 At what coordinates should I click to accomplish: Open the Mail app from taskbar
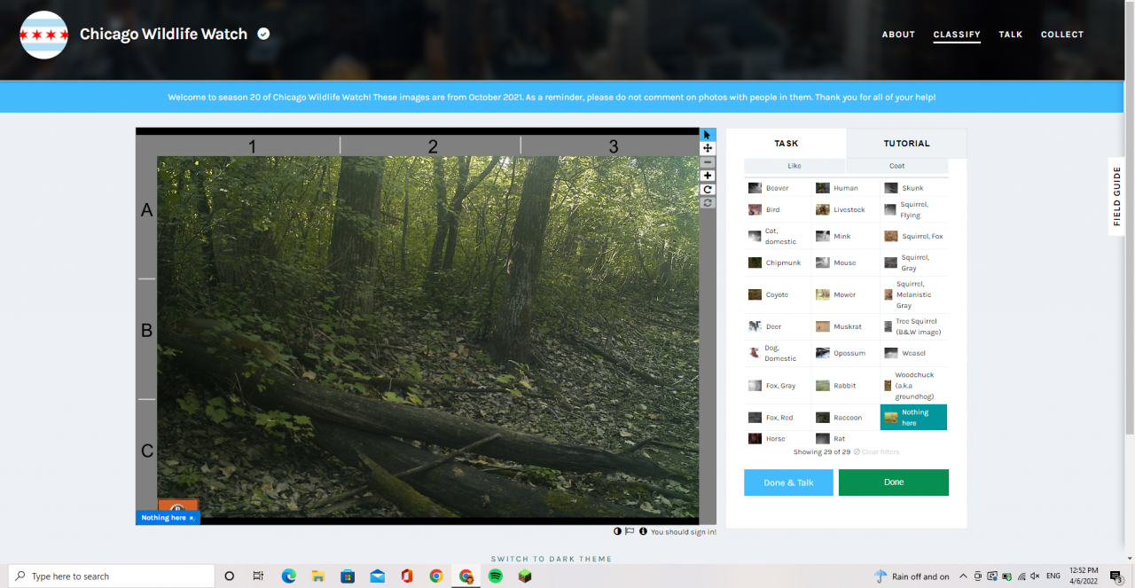tap(377, 576)
